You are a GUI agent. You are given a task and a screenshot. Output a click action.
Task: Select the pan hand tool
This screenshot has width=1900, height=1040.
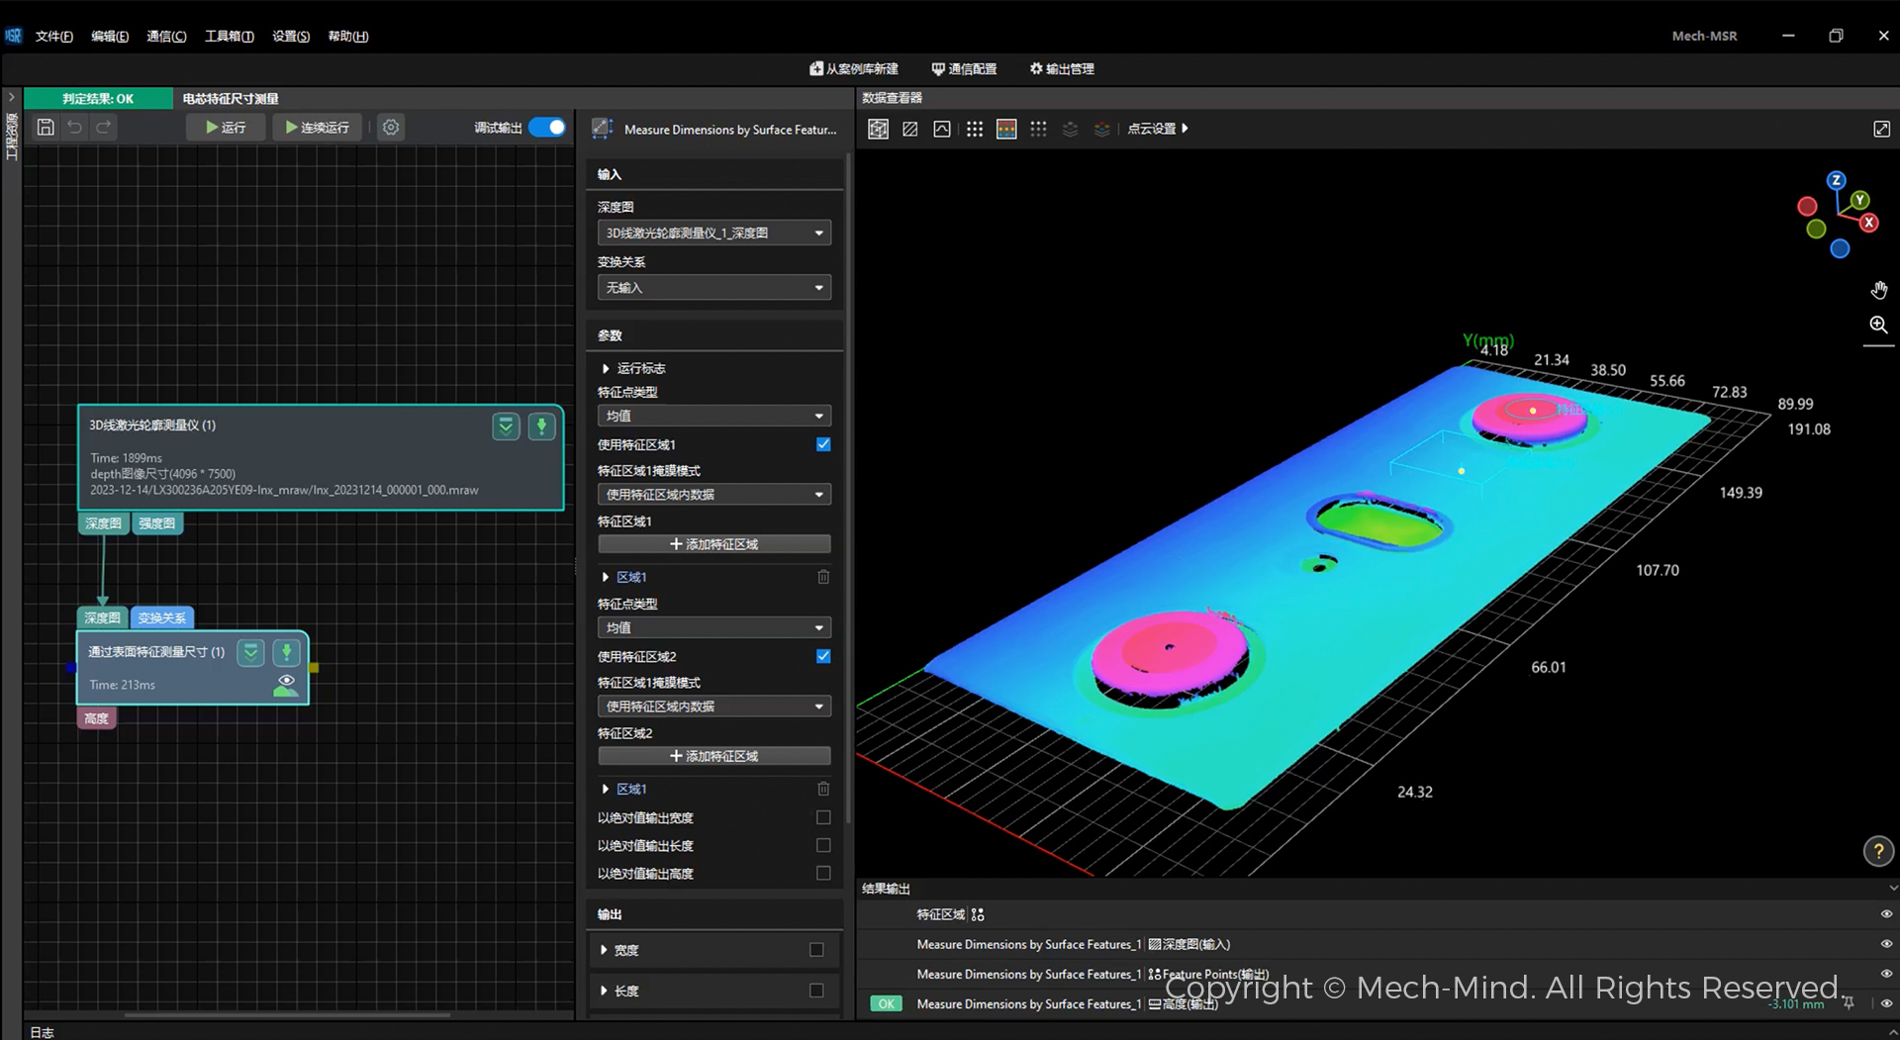(x=1878, y=290)
